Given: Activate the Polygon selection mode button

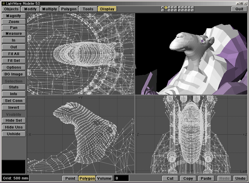Looking at the screenshot, I should (x=87, y=178).
